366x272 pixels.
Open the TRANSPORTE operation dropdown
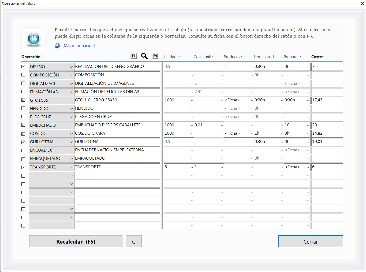point(71,167)
